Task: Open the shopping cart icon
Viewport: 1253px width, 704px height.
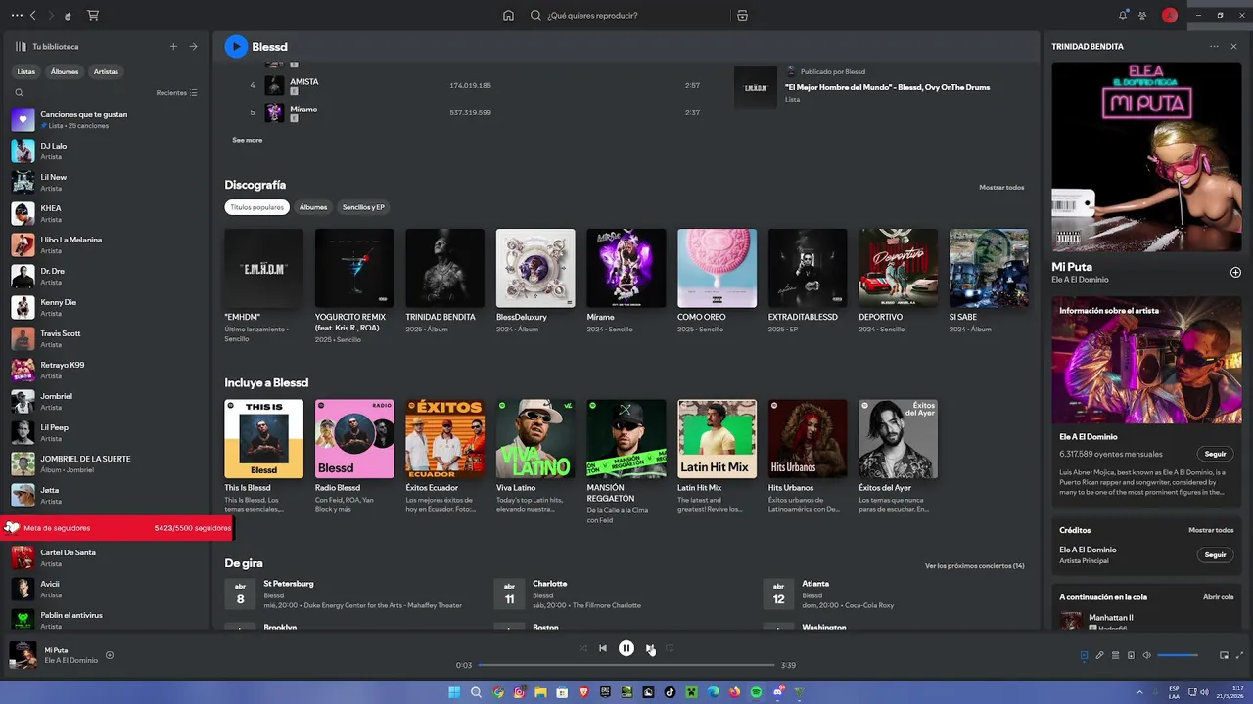Action: click(x=93, y=16)
